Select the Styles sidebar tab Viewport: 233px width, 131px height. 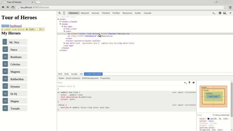pos(61,78)
